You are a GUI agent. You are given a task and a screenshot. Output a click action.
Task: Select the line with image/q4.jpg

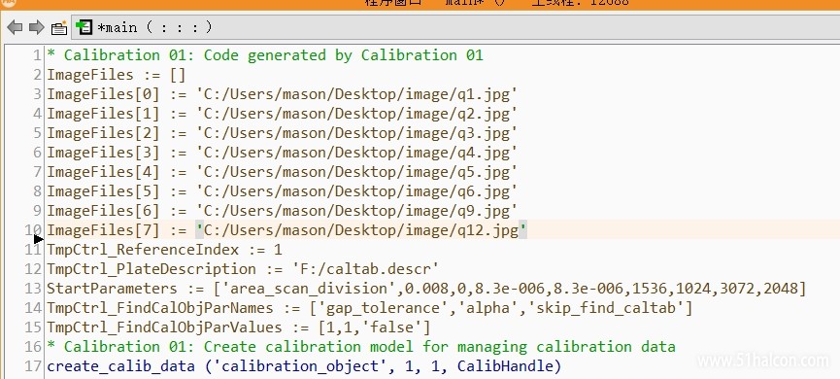[282, 153]
